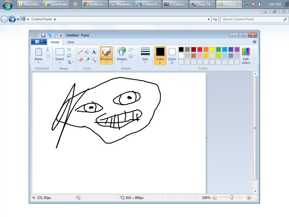Pick the red color swatch

(x=200, y=49)
